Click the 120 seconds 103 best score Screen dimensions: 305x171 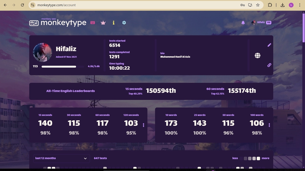pos(131,123)
